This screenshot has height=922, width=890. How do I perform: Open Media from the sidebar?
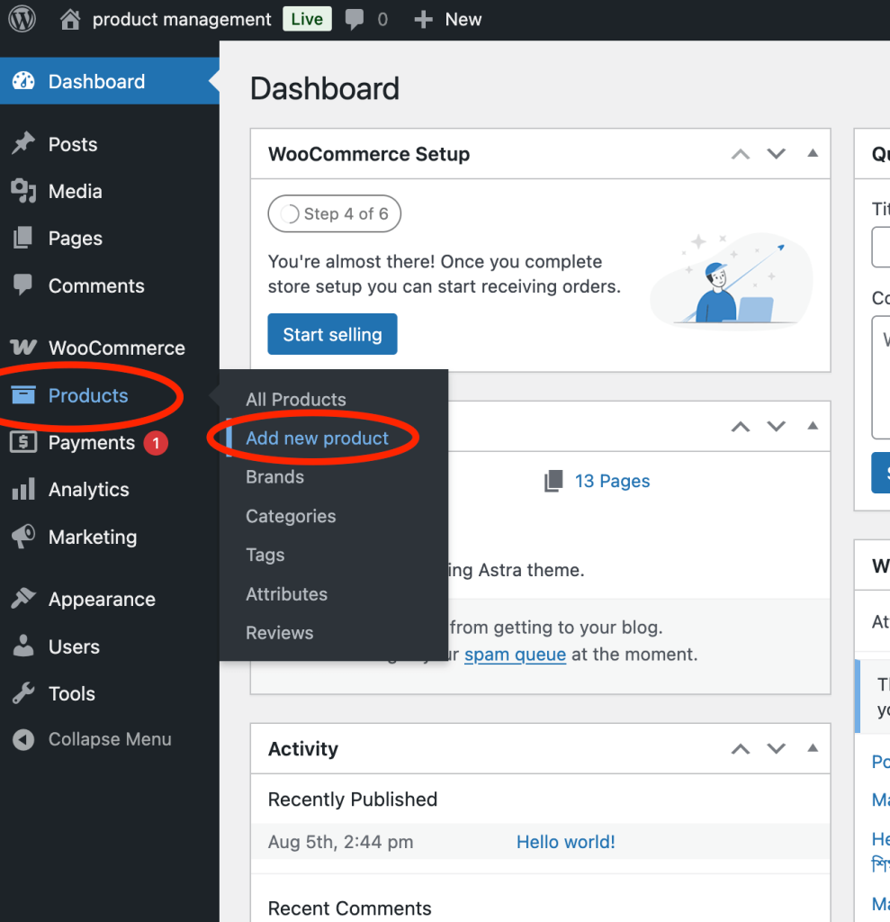coord(75,191)
